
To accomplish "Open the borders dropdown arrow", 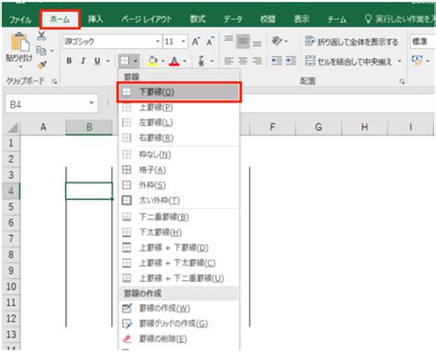I will click(x=135, y=61).
